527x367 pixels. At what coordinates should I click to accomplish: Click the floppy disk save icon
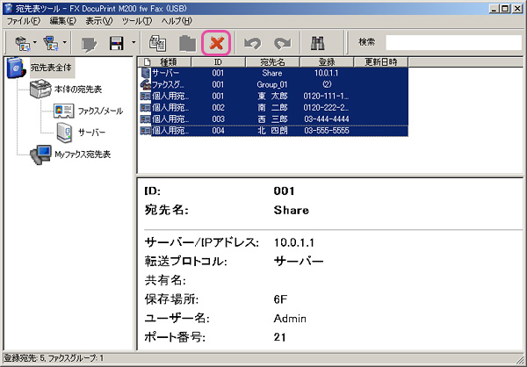click(x=116, y=42)
